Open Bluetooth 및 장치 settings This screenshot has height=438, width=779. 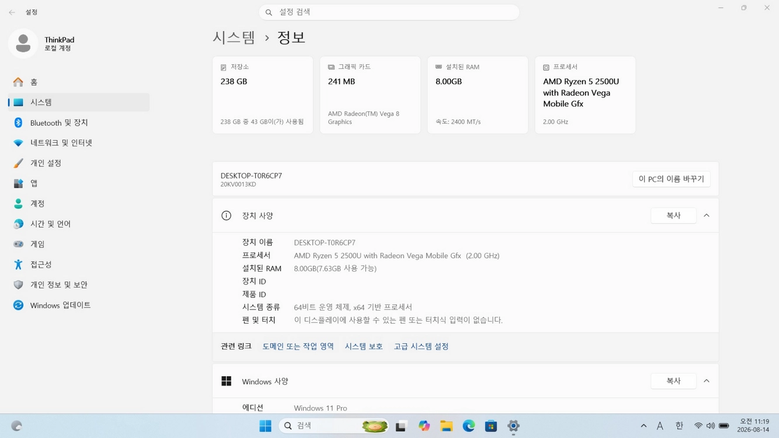tap(79, 123)
